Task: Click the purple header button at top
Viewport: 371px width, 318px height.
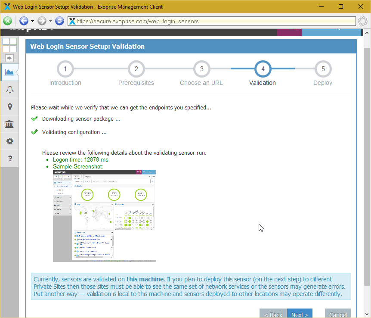Action: [289, 32]
